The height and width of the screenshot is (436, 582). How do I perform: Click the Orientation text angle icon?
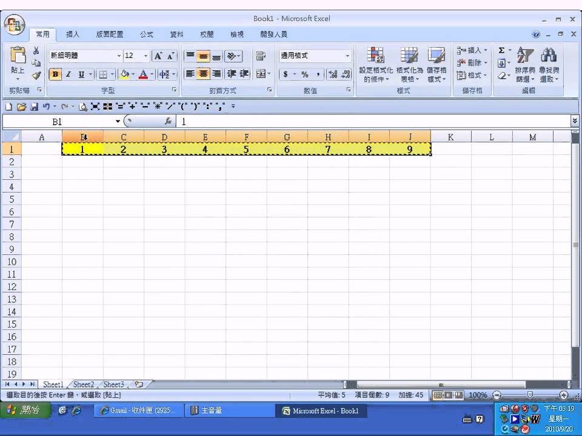tap(233, 56)
